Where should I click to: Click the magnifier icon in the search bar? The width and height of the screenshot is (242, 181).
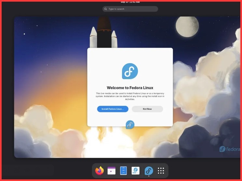click(106, 9)
